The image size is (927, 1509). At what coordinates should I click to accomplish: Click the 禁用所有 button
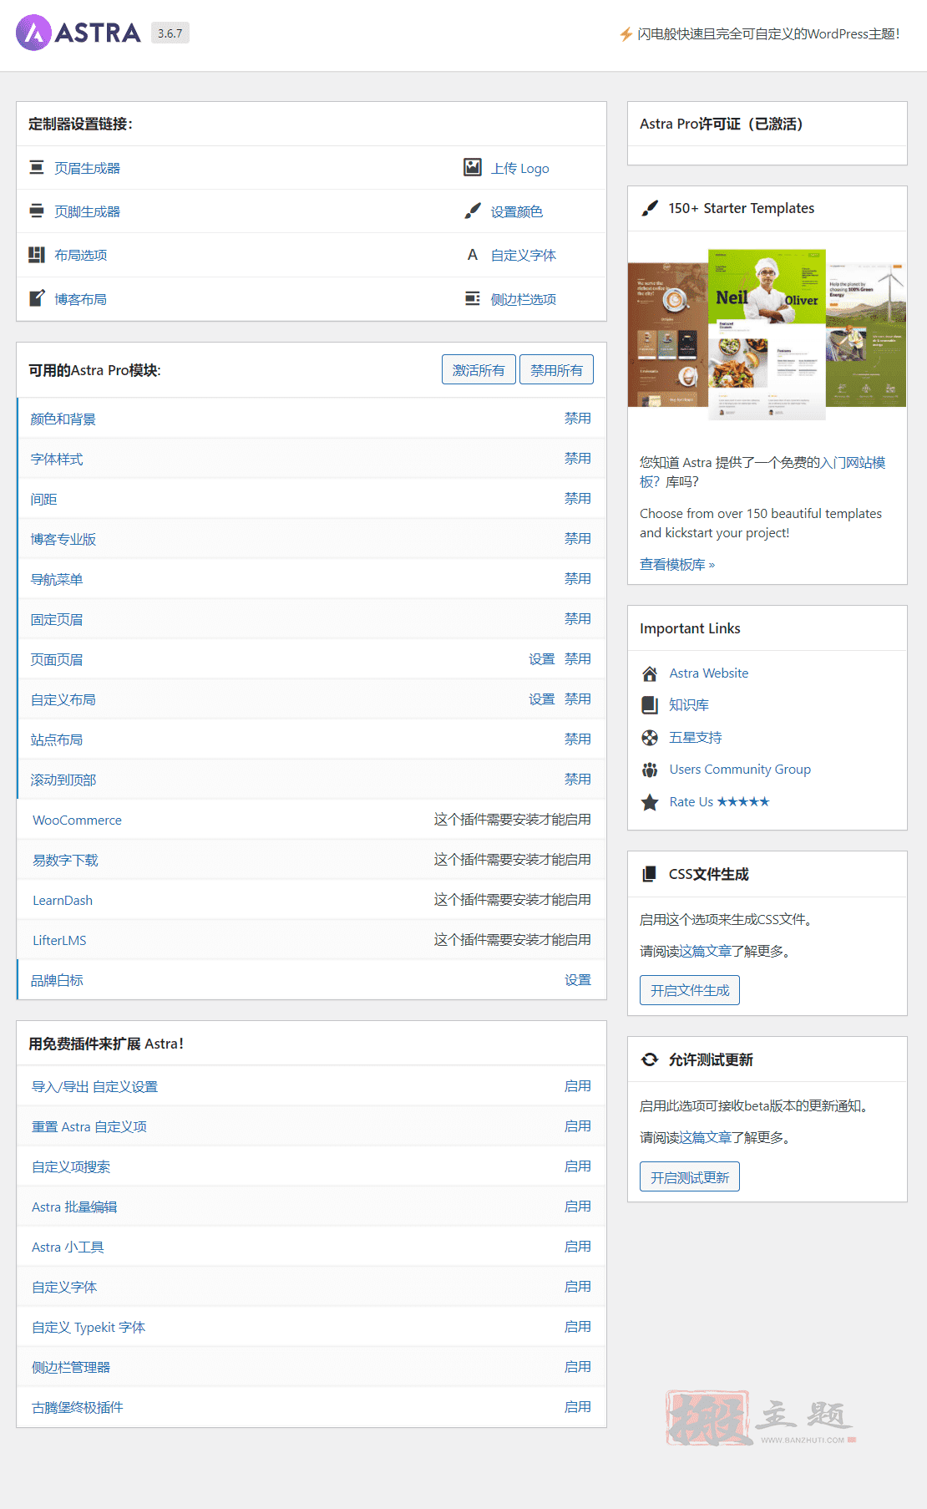point(556,369)
